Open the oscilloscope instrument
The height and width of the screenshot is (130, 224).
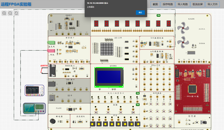tap(35, 109)
